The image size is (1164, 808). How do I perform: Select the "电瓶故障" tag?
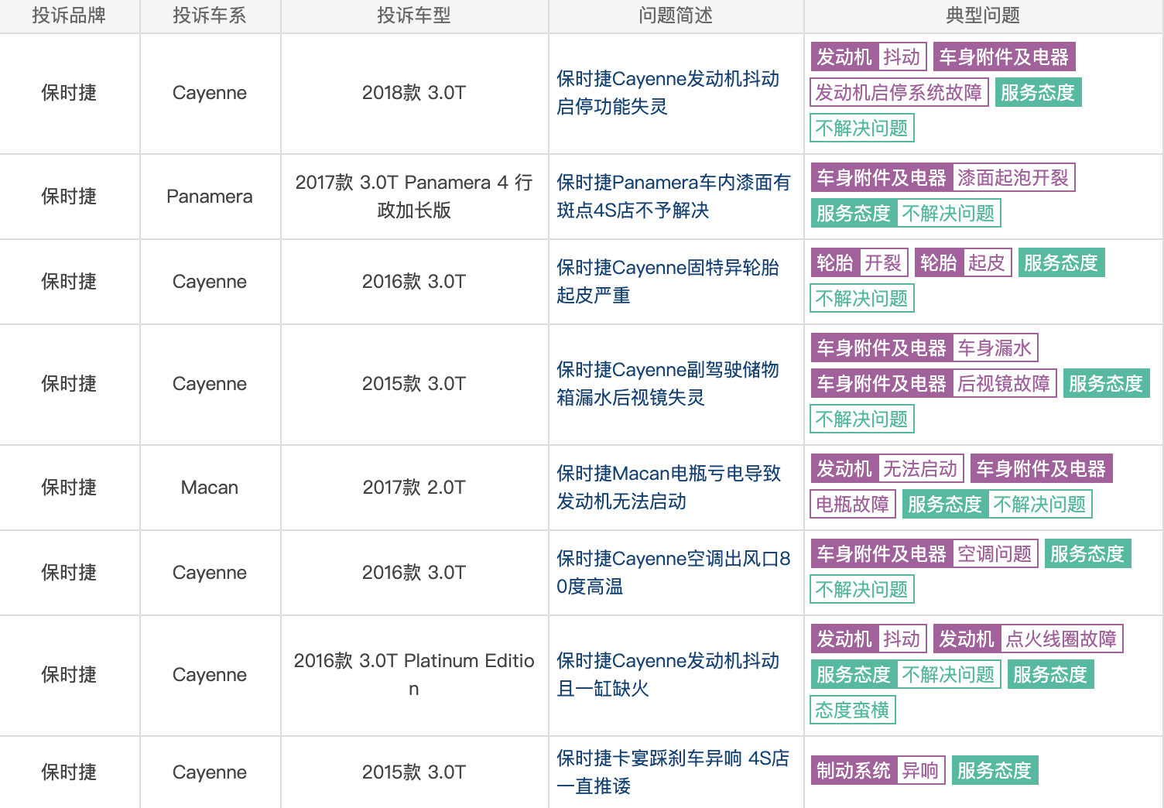853,505
